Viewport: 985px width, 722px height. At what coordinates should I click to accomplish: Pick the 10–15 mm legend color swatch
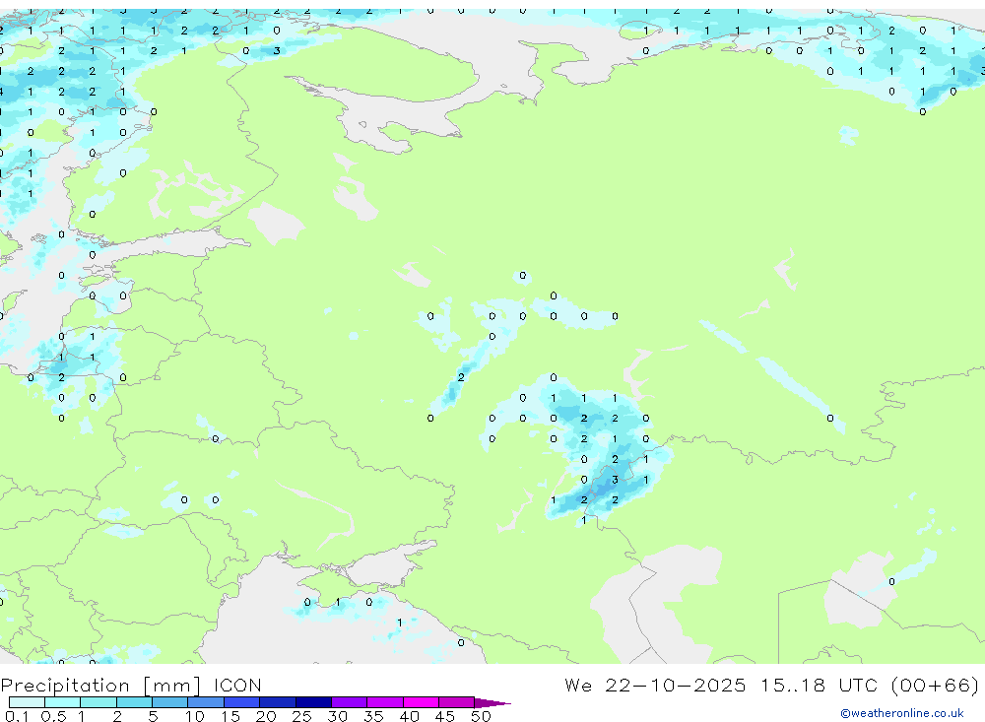pos(206,702)
